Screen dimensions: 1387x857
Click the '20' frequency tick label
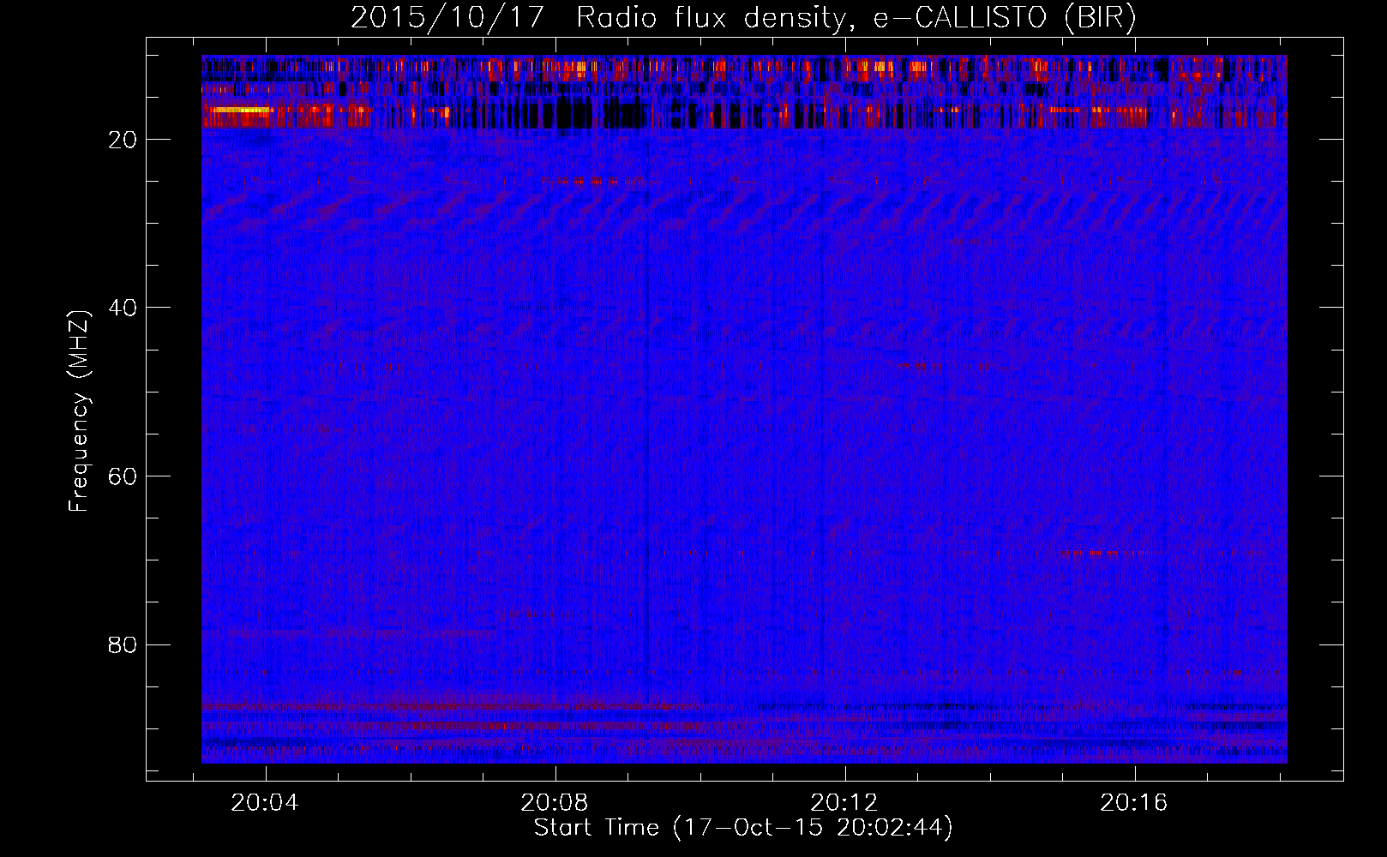pos(123,140)
